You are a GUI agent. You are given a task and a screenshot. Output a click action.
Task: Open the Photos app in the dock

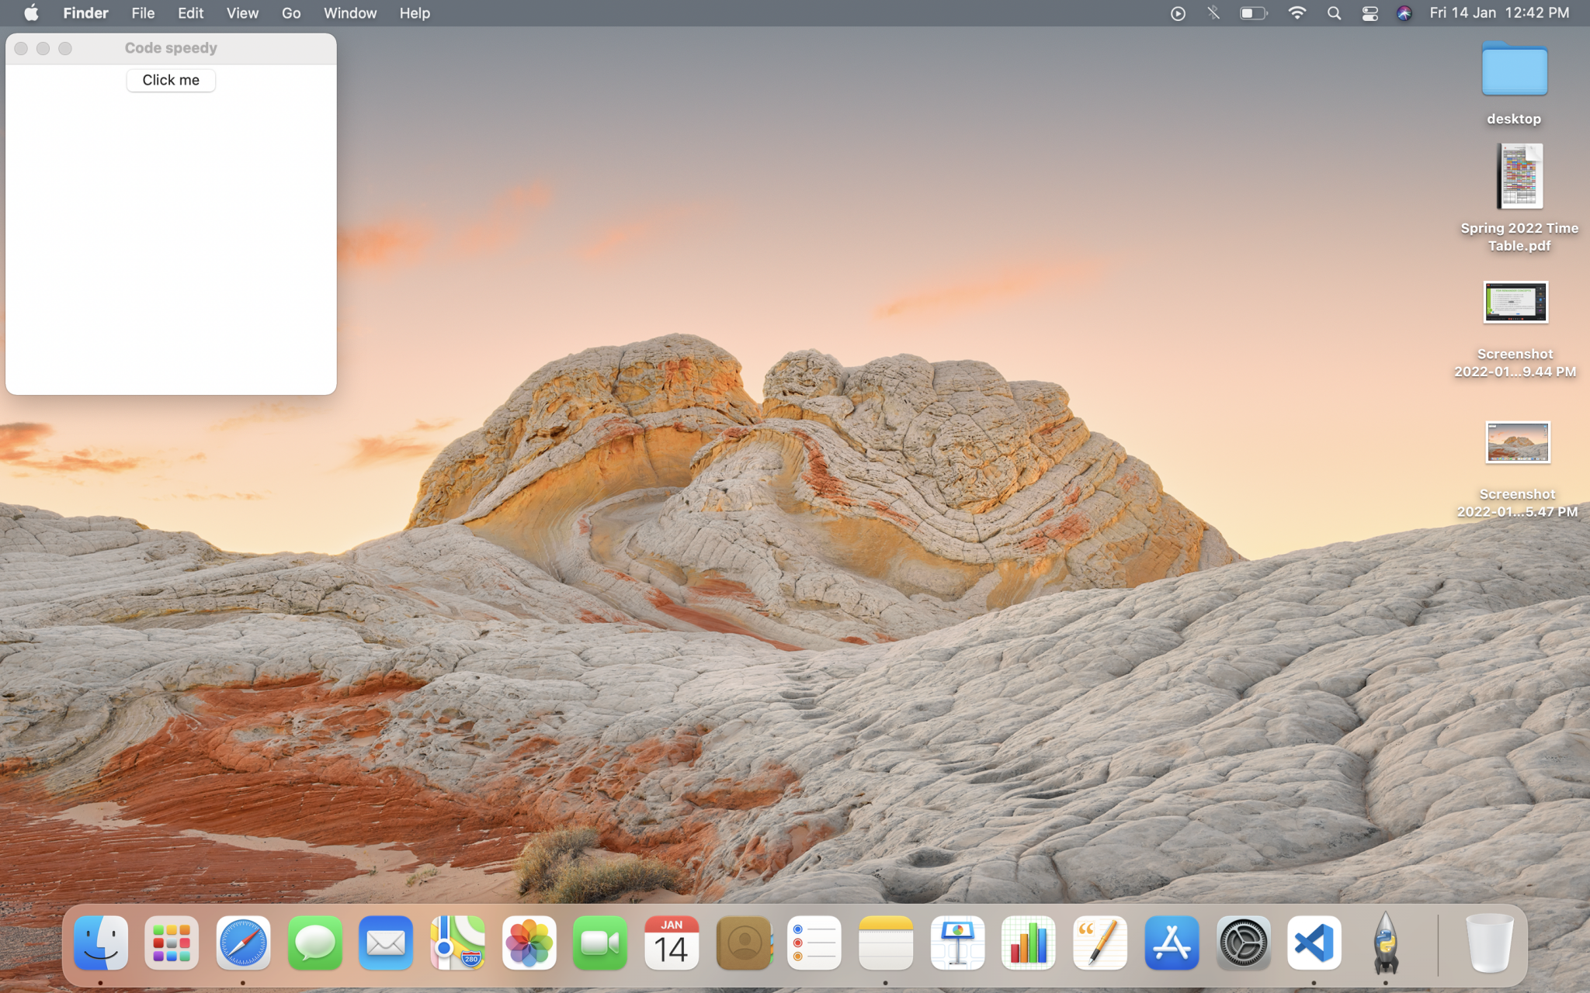pos(529,943)
